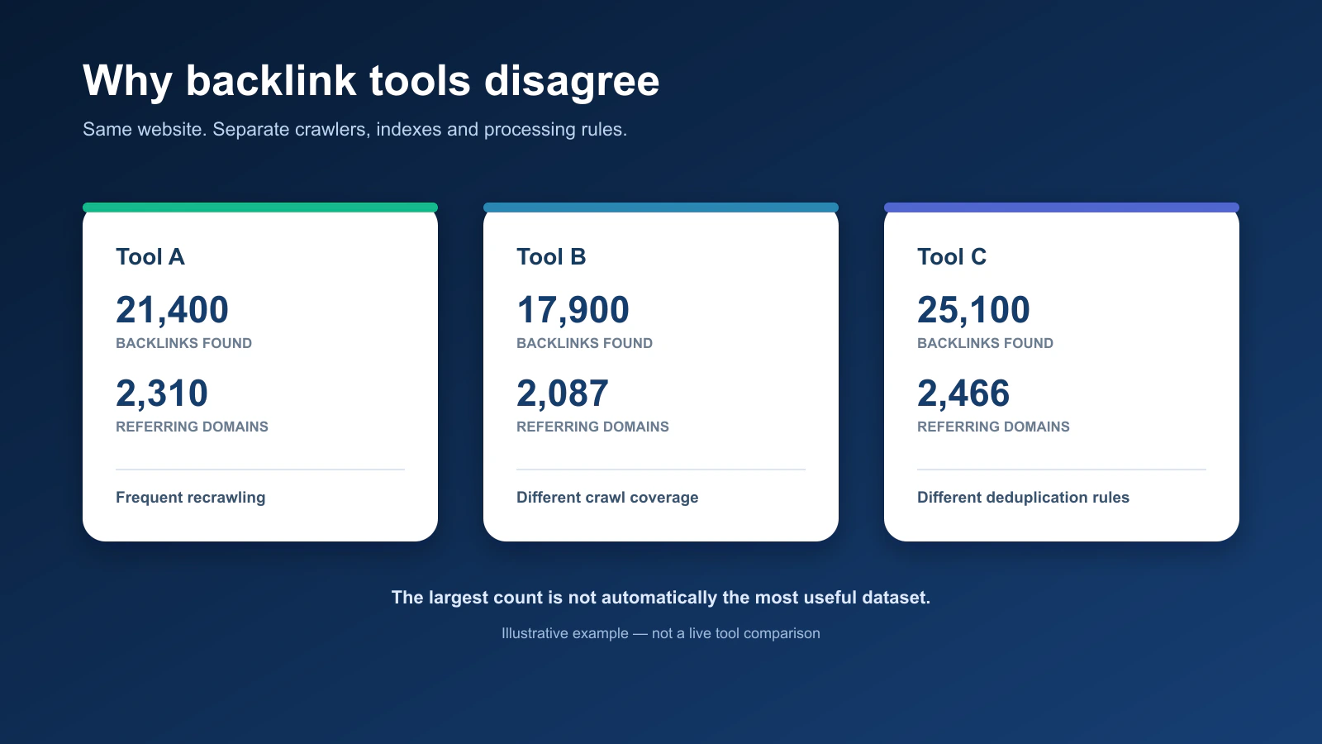
Task: Click the 'Tool B' card title
Action: pos(551,257)
